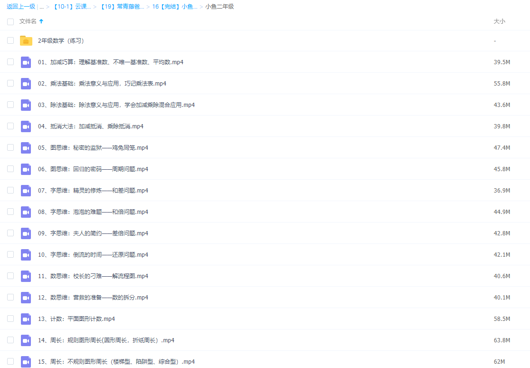Viewport: 530px width, 368px height.
Task: Click 返回上一级 to go back
Action: 20,7
